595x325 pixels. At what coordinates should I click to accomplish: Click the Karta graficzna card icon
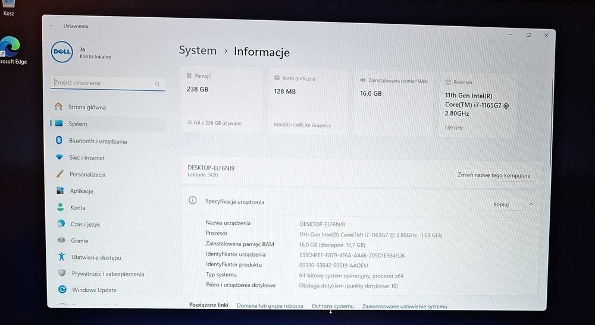277,78
